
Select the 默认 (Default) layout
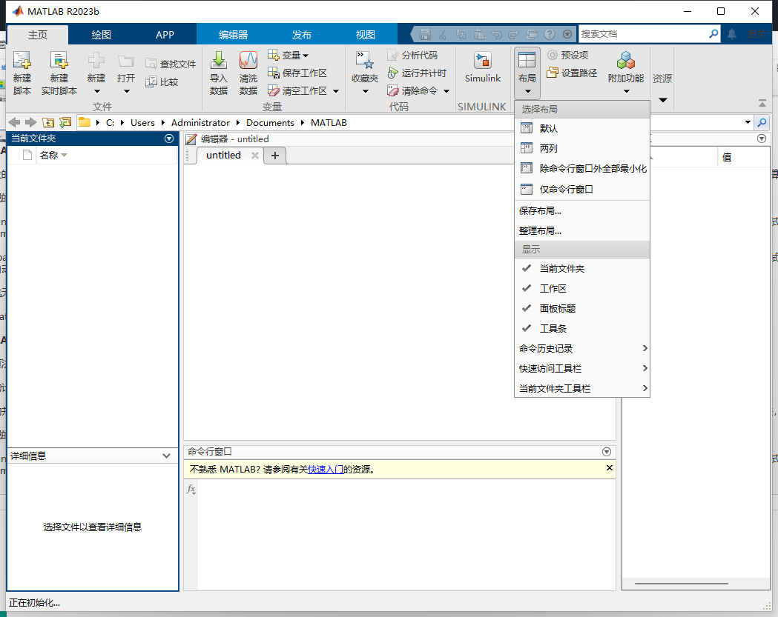pyautogui.click(x=582, y=128)
